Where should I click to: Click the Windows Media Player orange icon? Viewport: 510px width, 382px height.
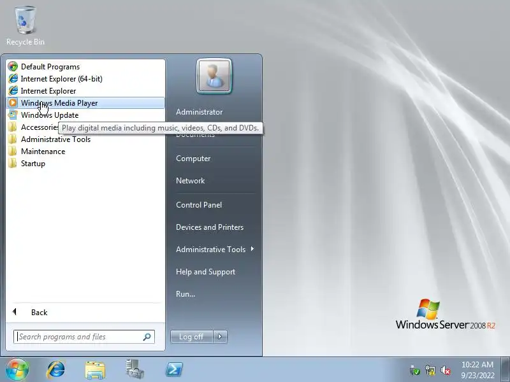coord(13,103)
